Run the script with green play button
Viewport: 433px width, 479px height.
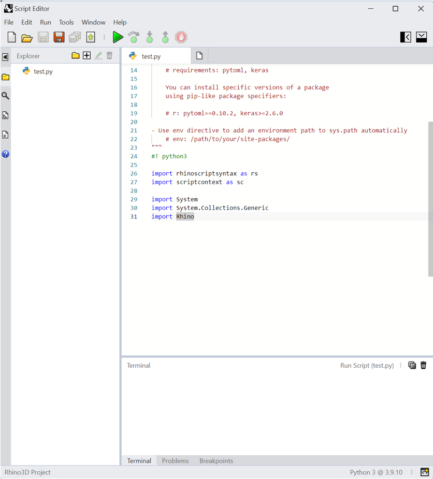pyautogui.click(x=118, y=37)
